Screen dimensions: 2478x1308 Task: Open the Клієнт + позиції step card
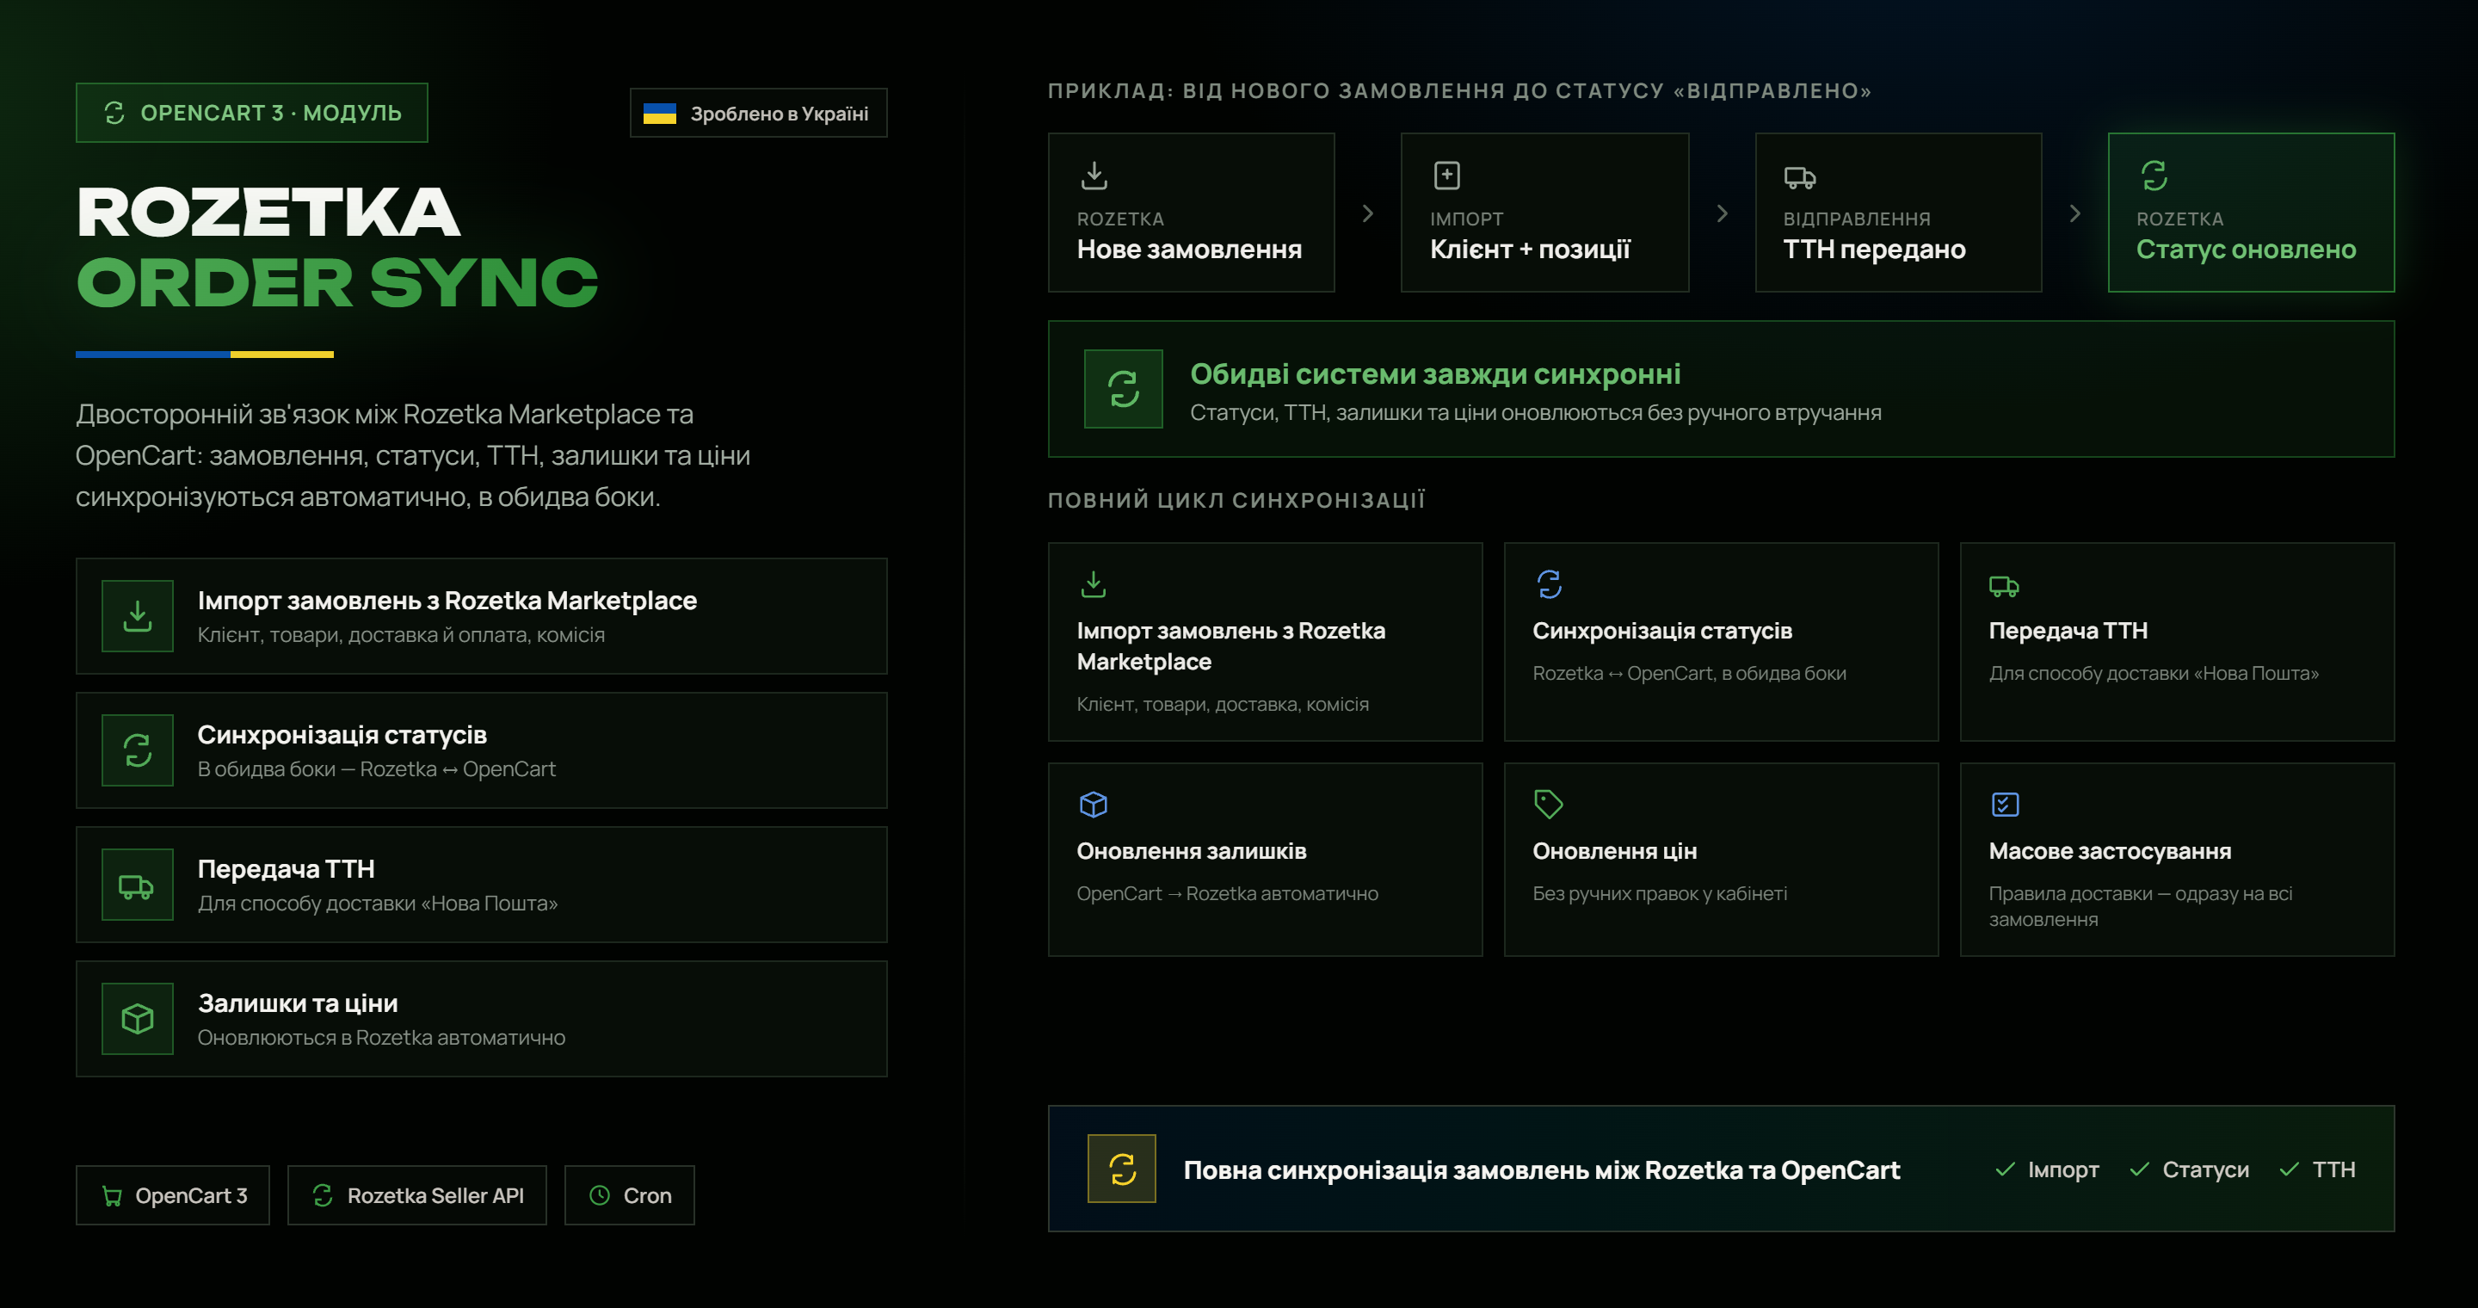click(1545, 213)
